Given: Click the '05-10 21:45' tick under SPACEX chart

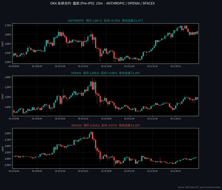Looking at the screenshot, I should pyautogui.click(x=129, y=171).
